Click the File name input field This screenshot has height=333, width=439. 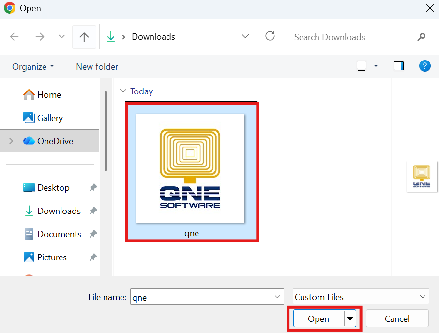[x=207, y=297]
